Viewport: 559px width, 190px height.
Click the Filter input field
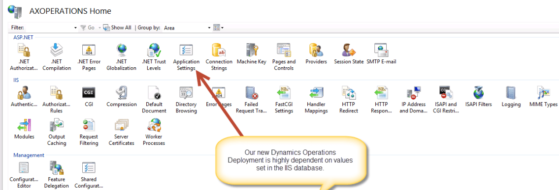tap(49, 27)
